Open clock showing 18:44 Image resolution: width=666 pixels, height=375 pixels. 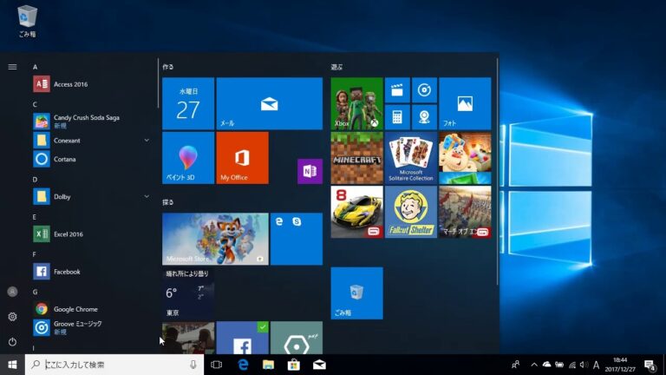620,365
